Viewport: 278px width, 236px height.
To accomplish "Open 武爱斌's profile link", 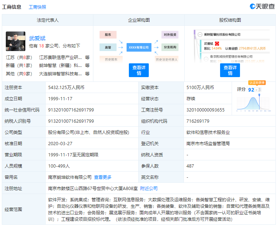I will click(37, 38).
